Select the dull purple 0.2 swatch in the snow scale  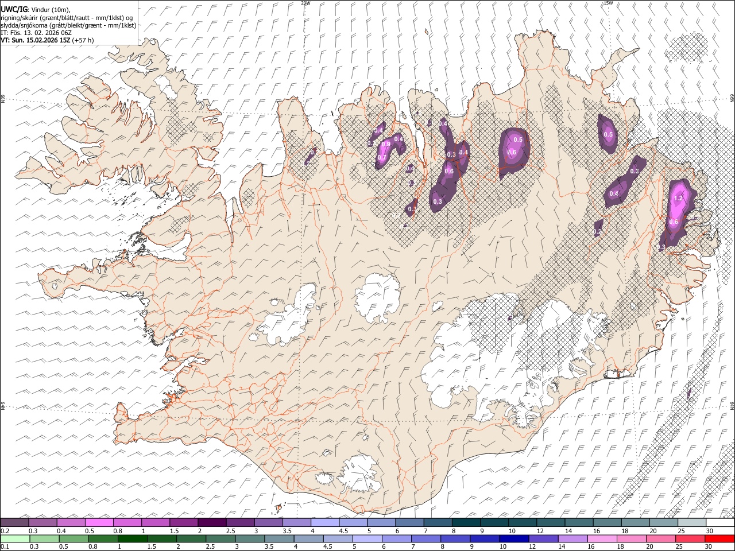pos(14,523)
